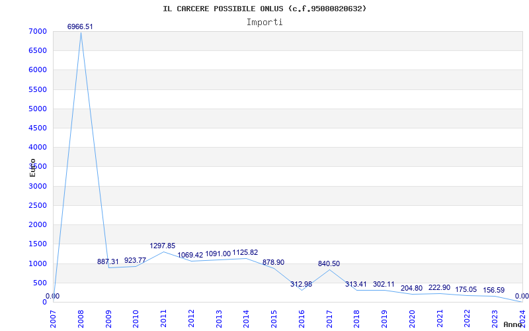Screen dimensions: 529x331
Task: Select the 923.77 data label
Action: (x=135, y=260)
